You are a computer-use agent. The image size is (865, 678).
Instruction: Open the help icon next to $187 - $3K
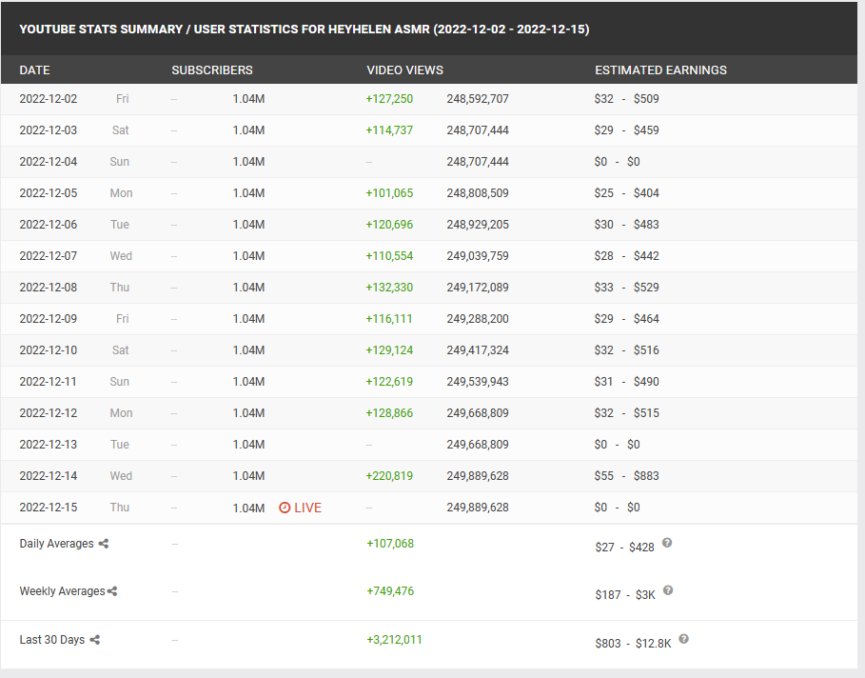tap(667, 590)
